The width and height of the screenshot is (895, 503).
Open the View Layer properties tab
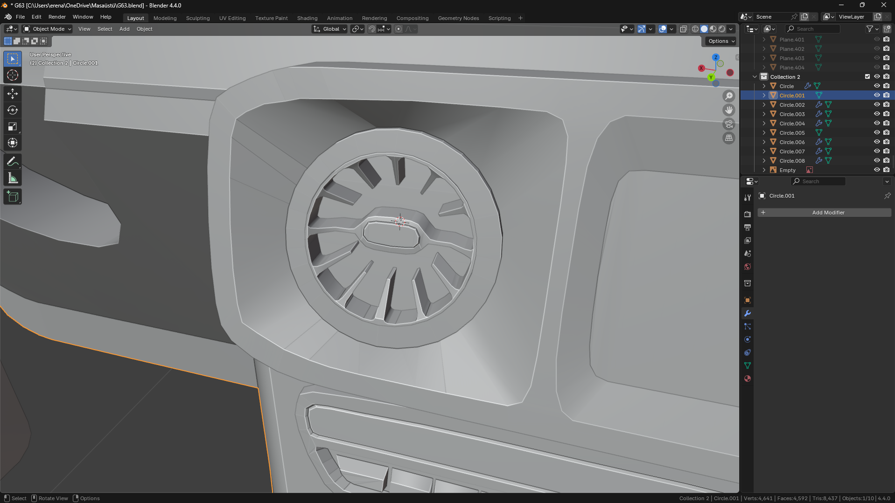tap(748, 241)
